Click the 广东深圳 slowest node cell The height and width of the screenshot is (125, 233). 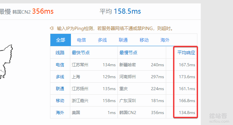point(127,101)
